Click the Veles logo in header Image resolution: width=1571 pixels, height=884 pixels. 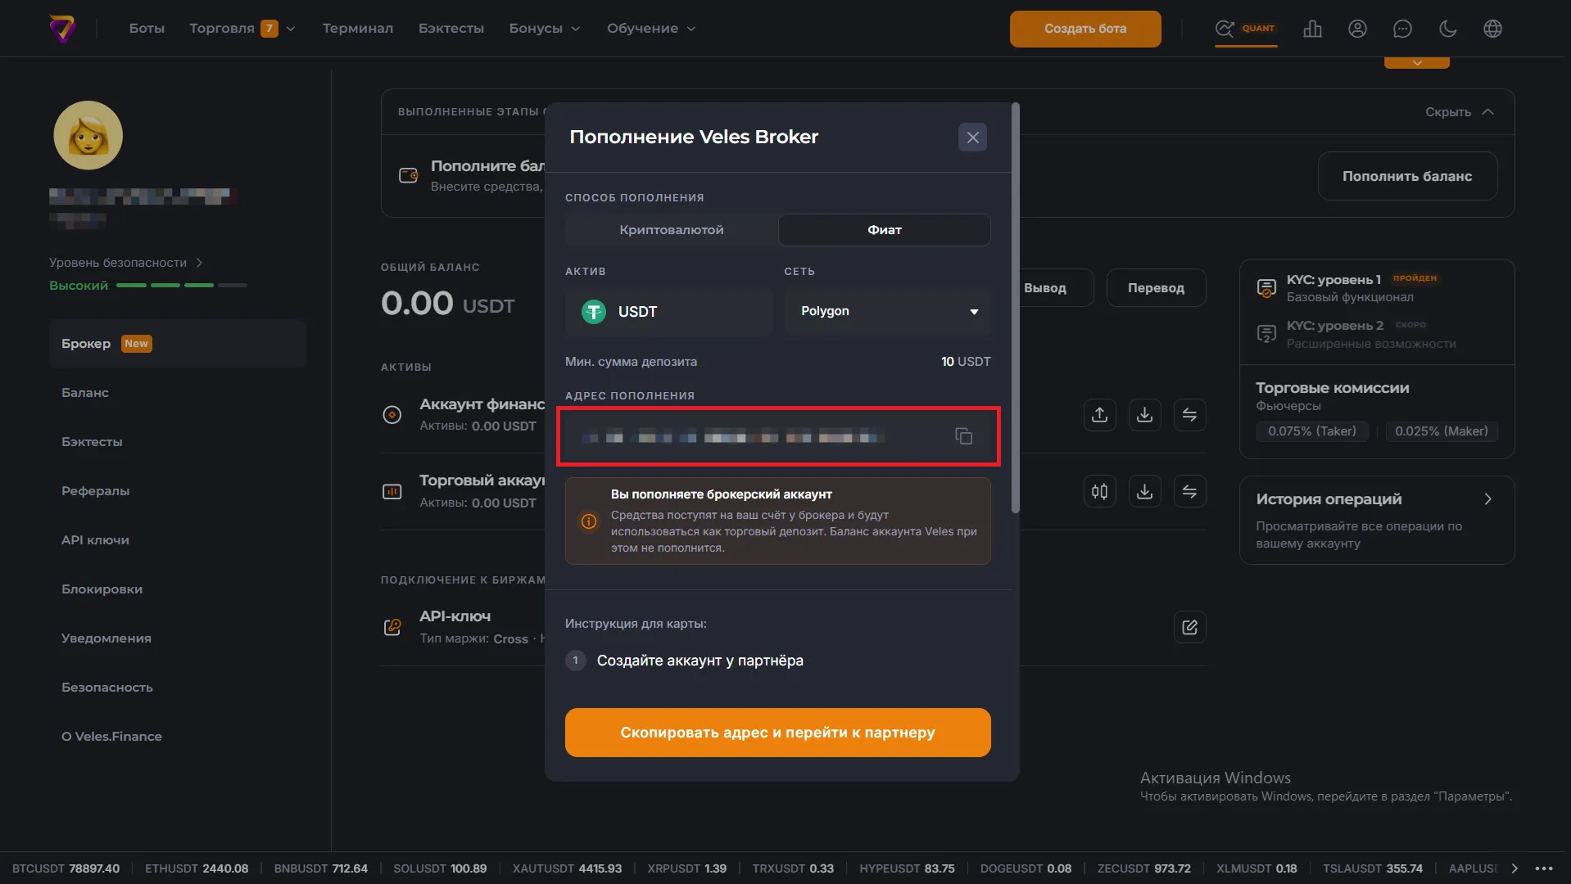pos(63,29)
